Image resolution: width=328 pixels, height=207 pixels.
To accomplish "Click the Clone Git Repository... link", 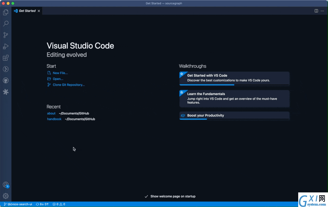I will [69, 85].
